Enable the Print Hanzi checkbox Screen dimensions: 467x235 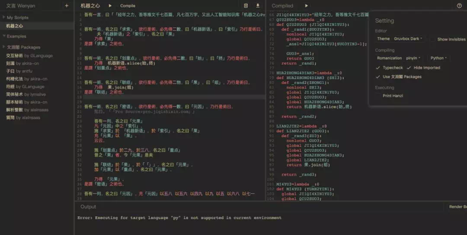(x=378, y=96)
